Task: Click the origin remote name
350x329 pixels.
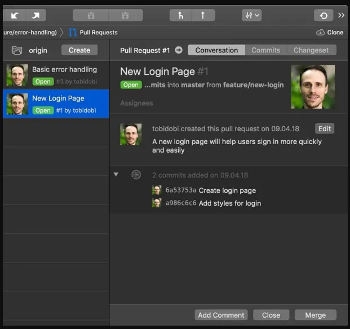Action: [x=38, y=50]
